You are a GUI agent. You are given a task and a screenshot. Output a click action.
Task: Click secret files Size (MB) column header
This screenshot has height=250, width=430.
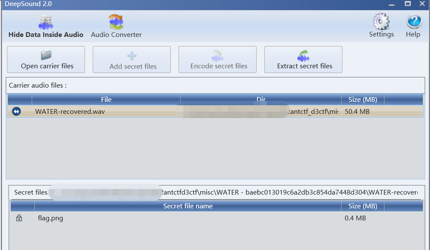pyautogui.click(x=363, y=206)
